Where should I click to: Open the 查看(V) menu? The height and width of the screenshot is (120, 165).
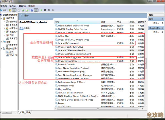click(x=21, y=6)
